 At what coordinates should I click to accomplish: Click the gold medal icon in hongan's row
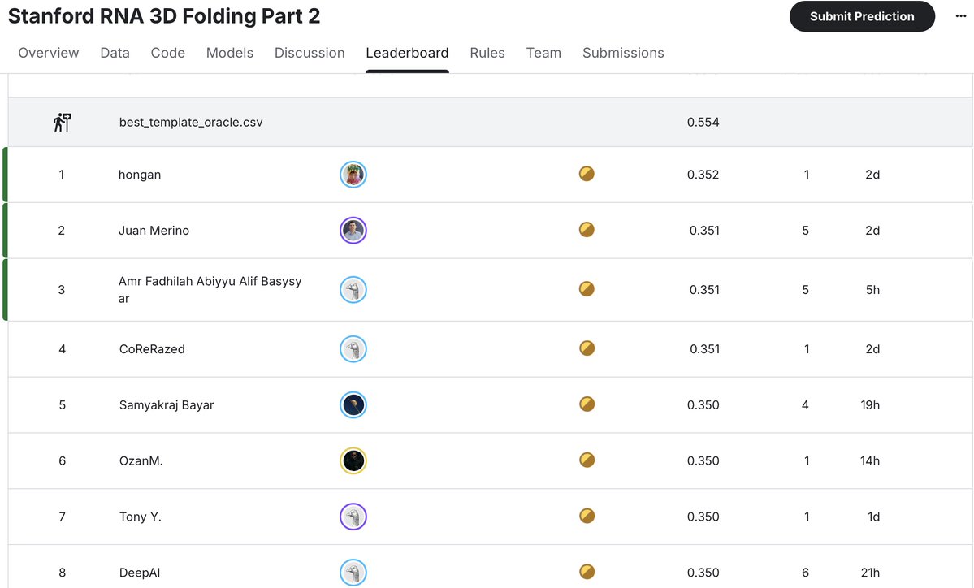tap(587, 174)
